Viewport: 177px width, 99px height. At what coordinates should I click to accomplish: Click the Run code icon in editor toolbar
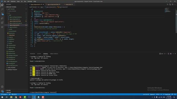(x=168, y=4)
